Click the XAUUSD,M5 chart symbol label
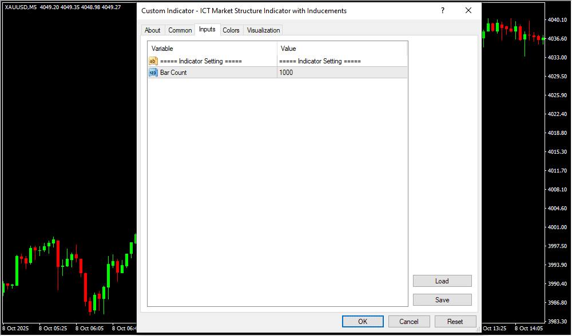Viewport: 572px width, 336px height. 21,7
